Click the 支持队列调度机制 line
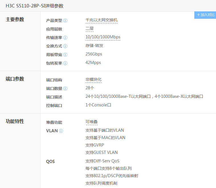 [x=101, y=183]
